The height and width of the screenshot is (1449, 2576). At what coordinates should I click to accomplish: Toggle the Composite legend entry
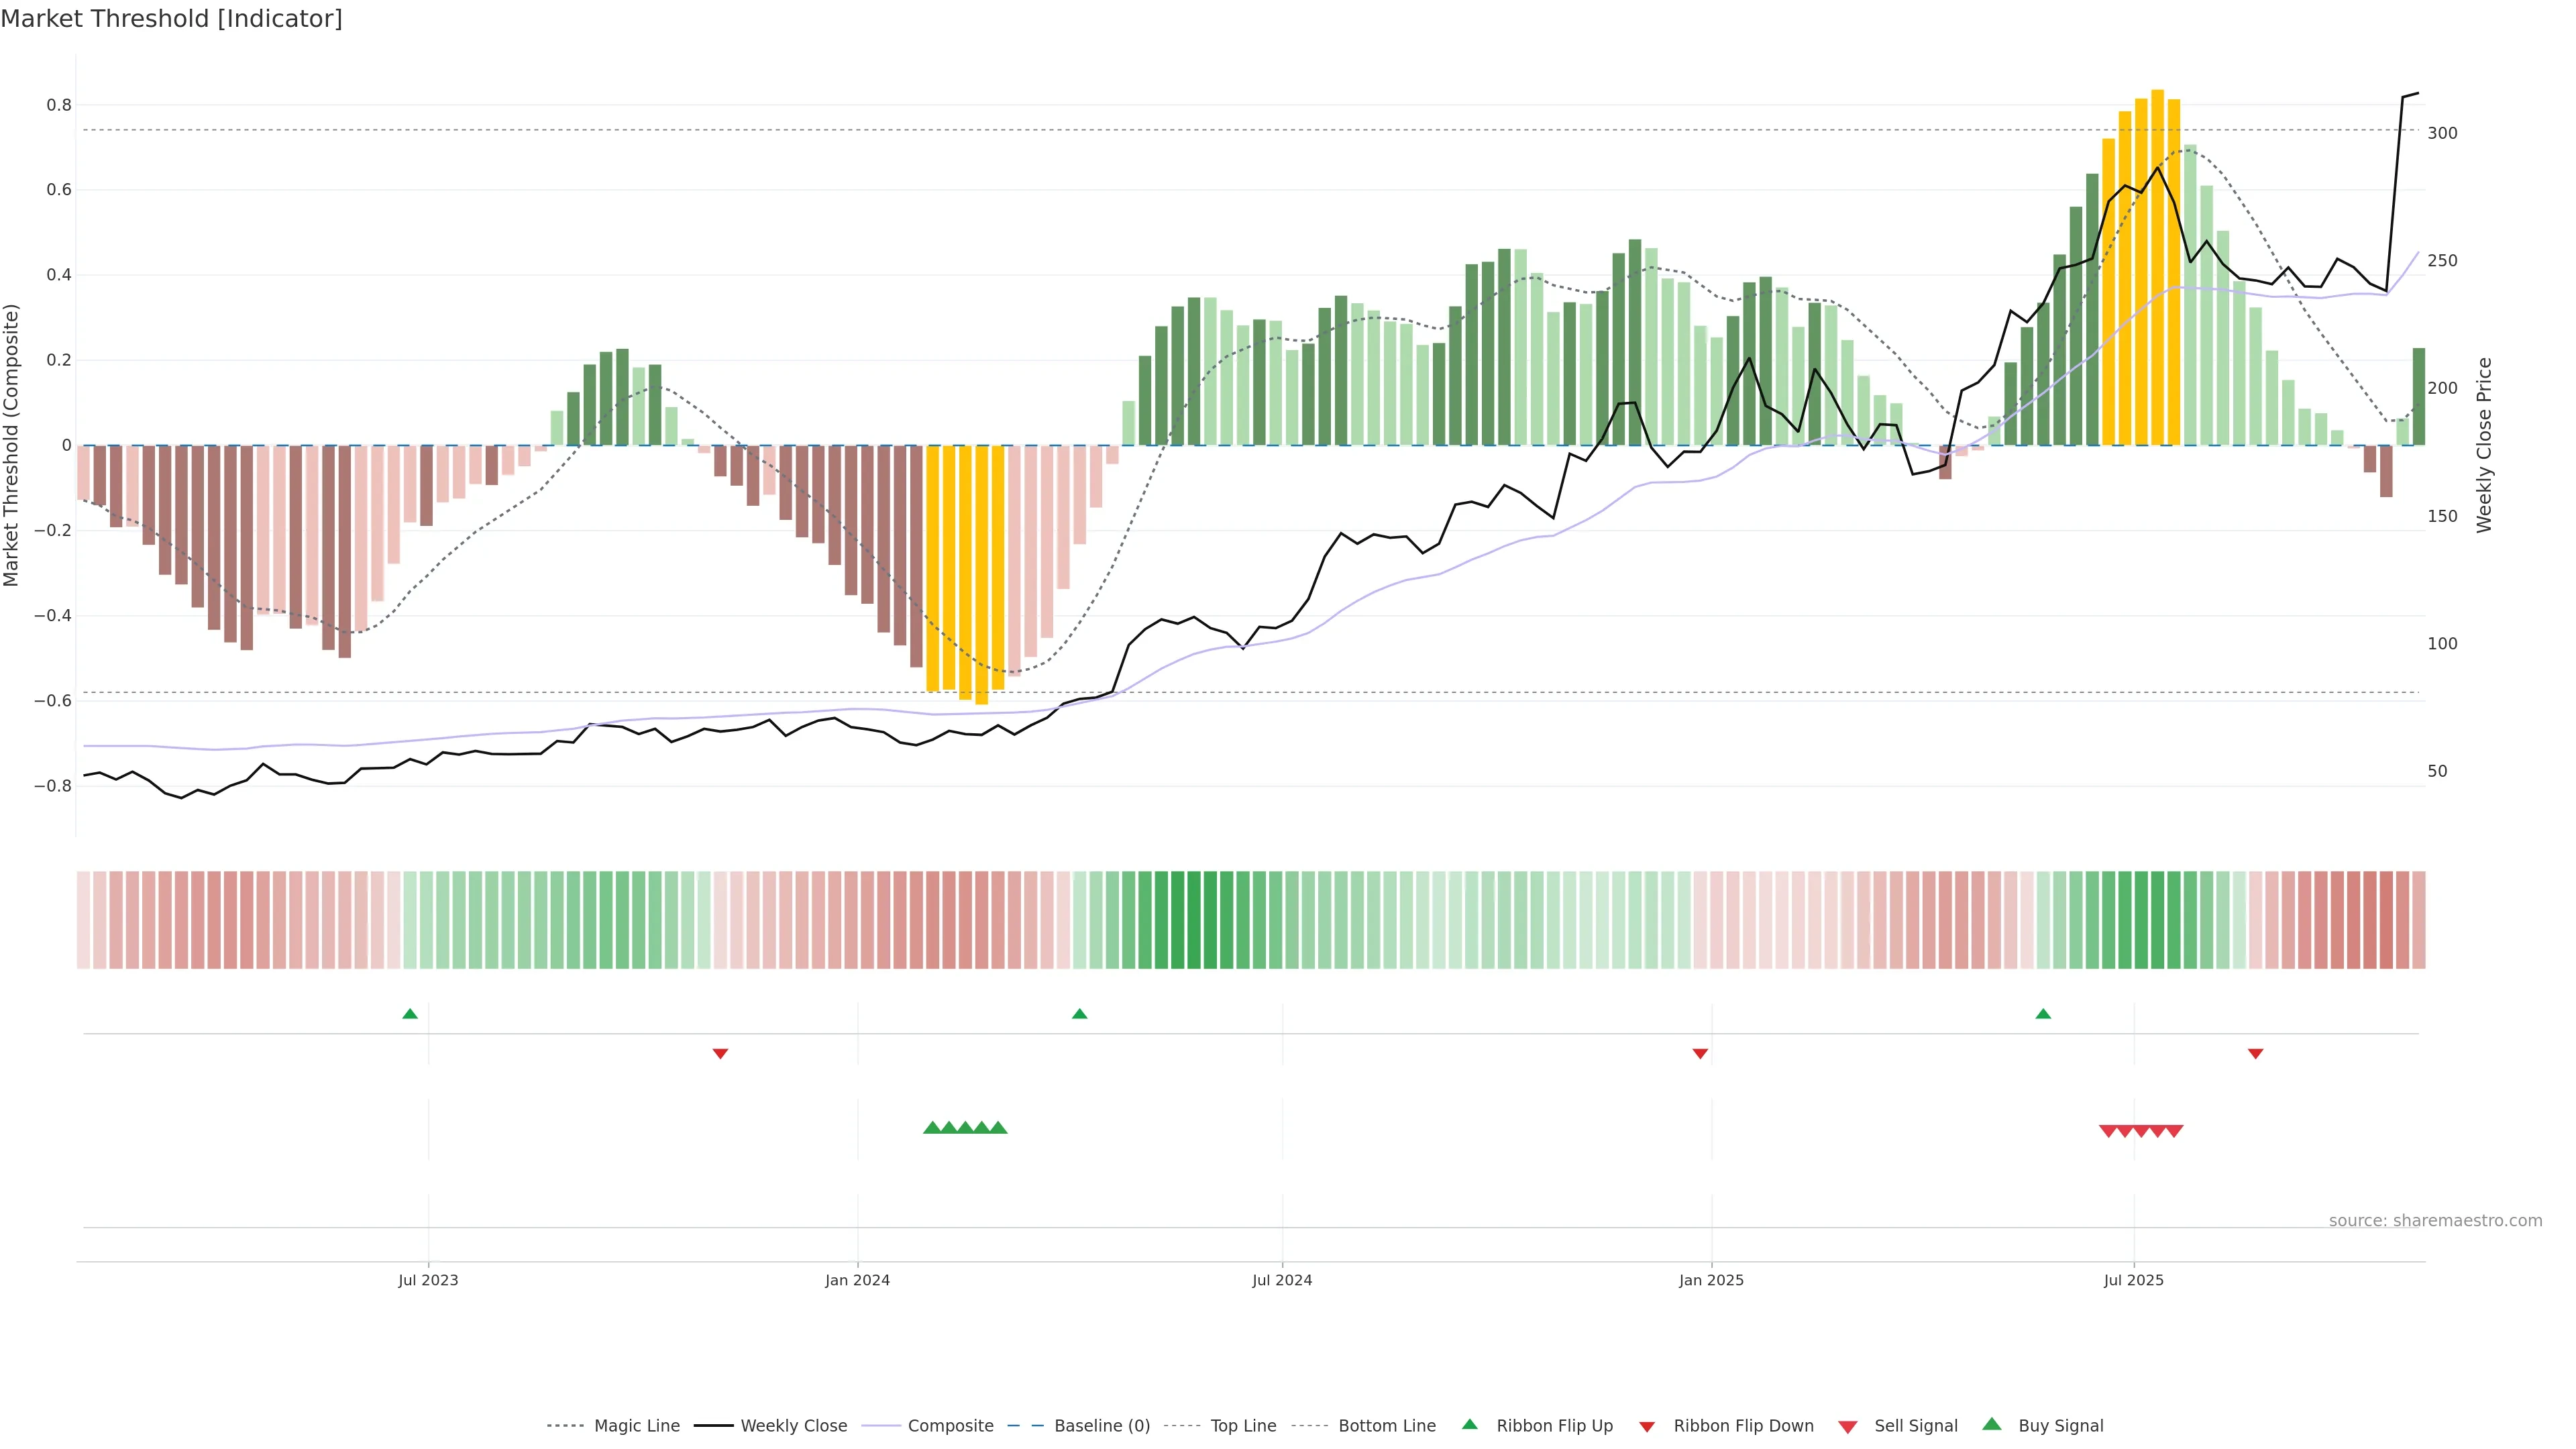pos(950,1426)
